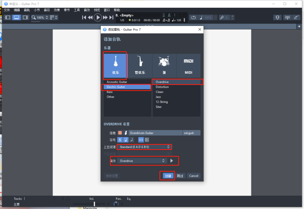Select Distortion in the guitar type list
The width and height of the screenshot is (304, 209).
pos(162,87)
